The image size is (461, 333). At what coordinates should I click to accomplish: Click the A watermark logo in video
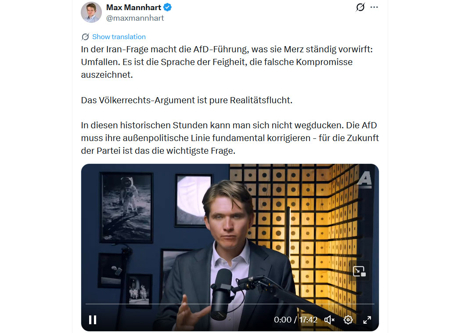click(364, 179)
